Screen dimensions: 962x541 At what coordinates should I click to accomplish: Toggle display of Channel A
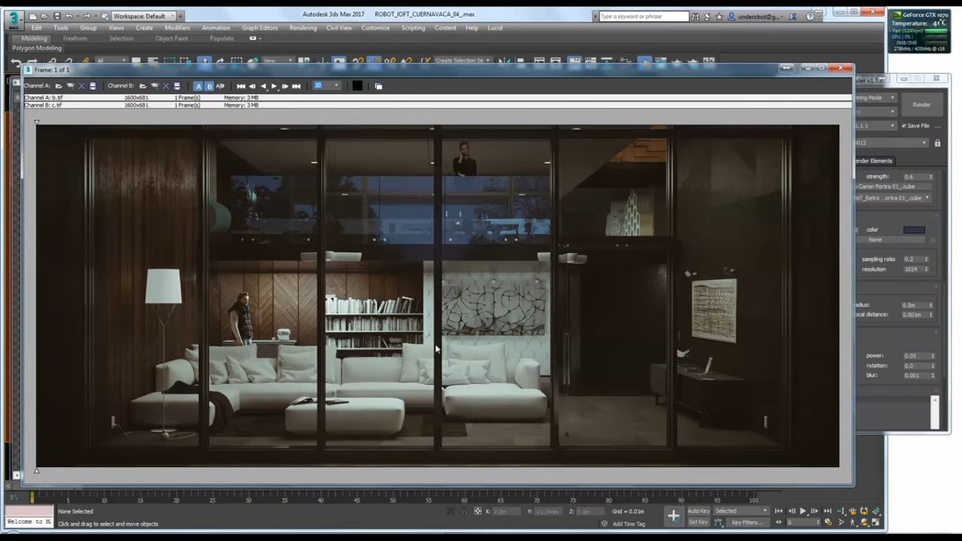[x=199, y=86]
